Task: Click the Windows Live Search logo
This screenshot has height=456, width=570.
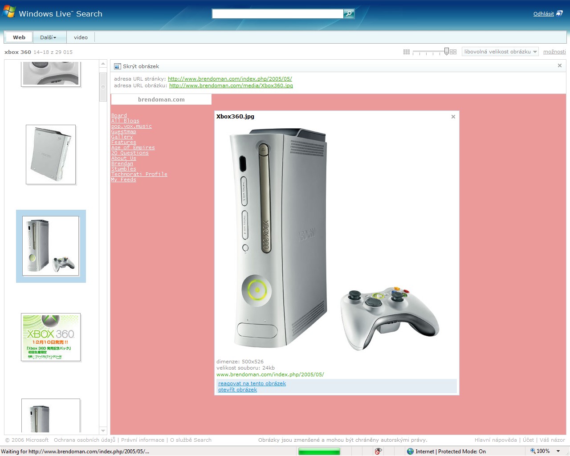Action: [x=53, y=12]
